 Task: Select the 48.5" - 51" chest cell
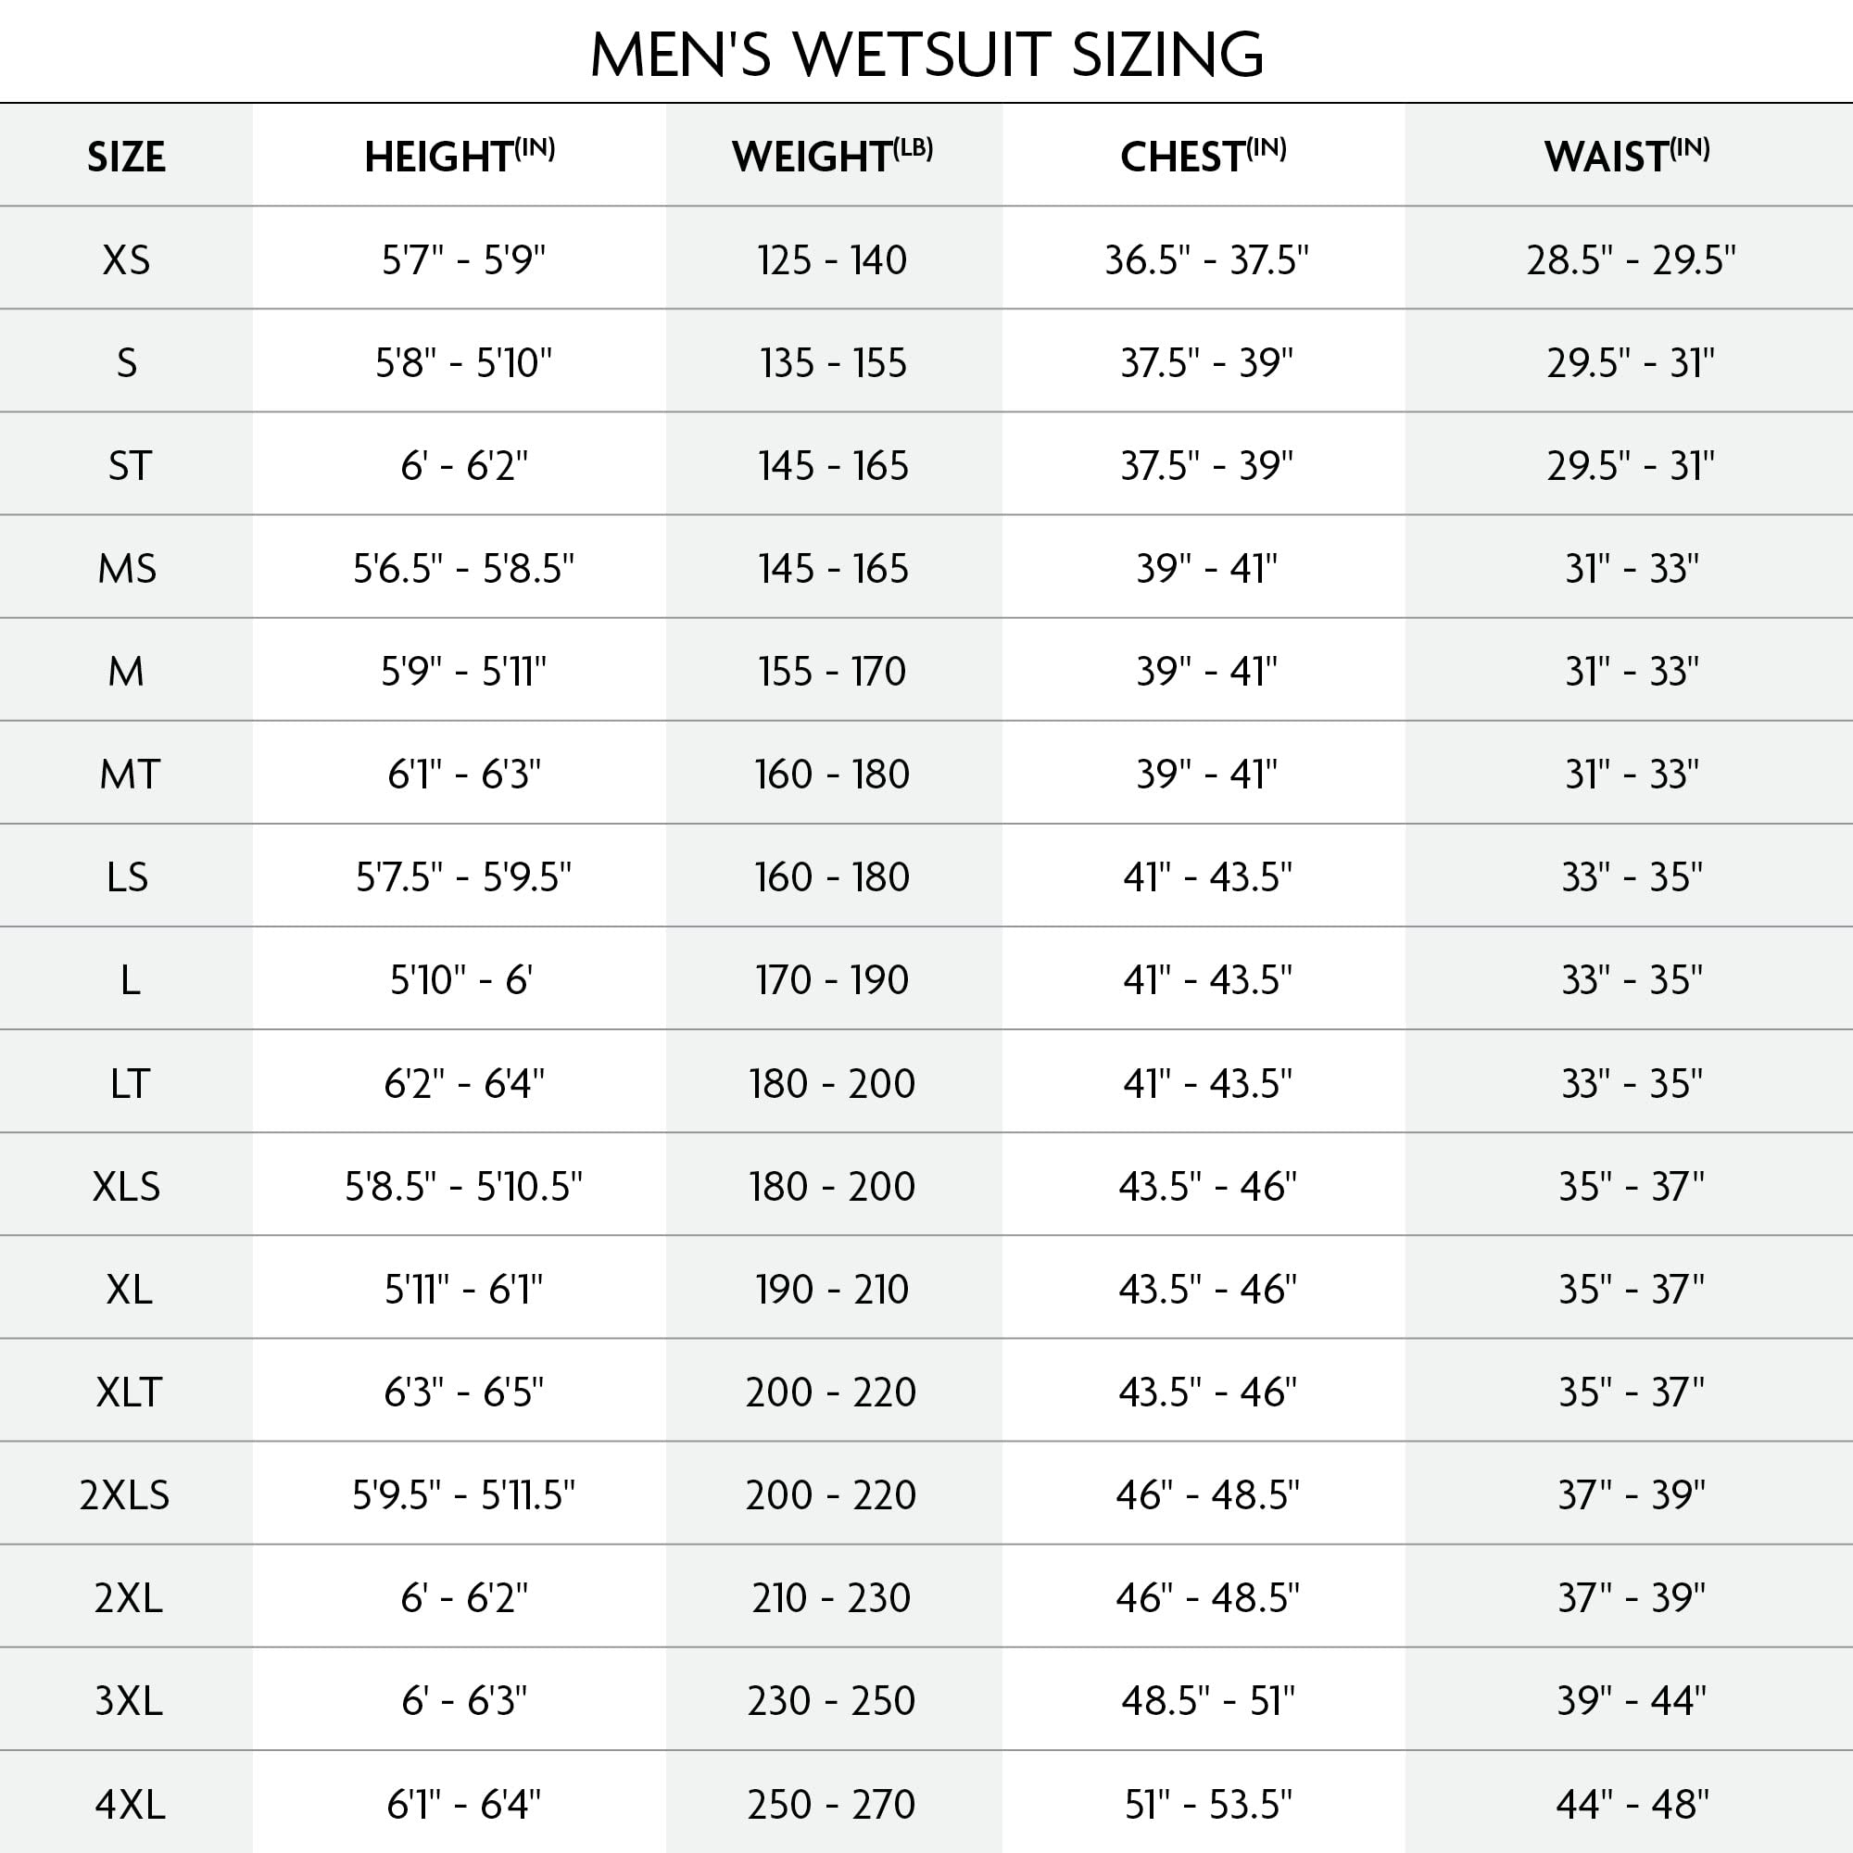point(1207,1701)
